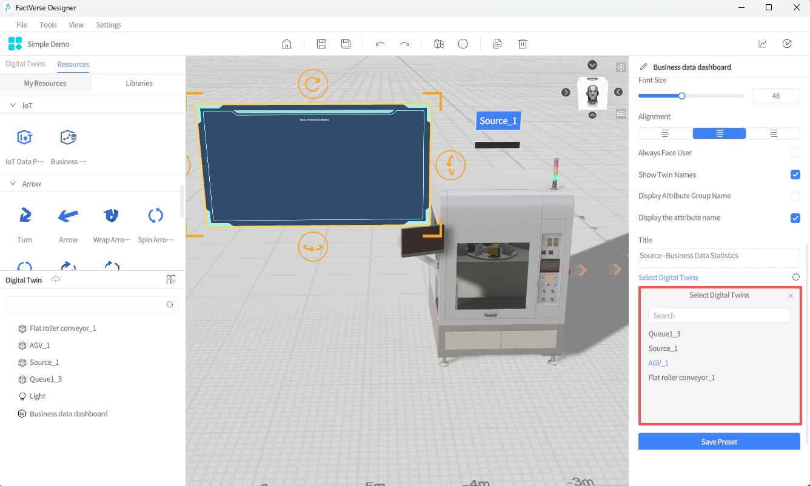Select the Spin Arrow resource icon
The width and height of the screenshot is (810, 486).
pos(156,215)
